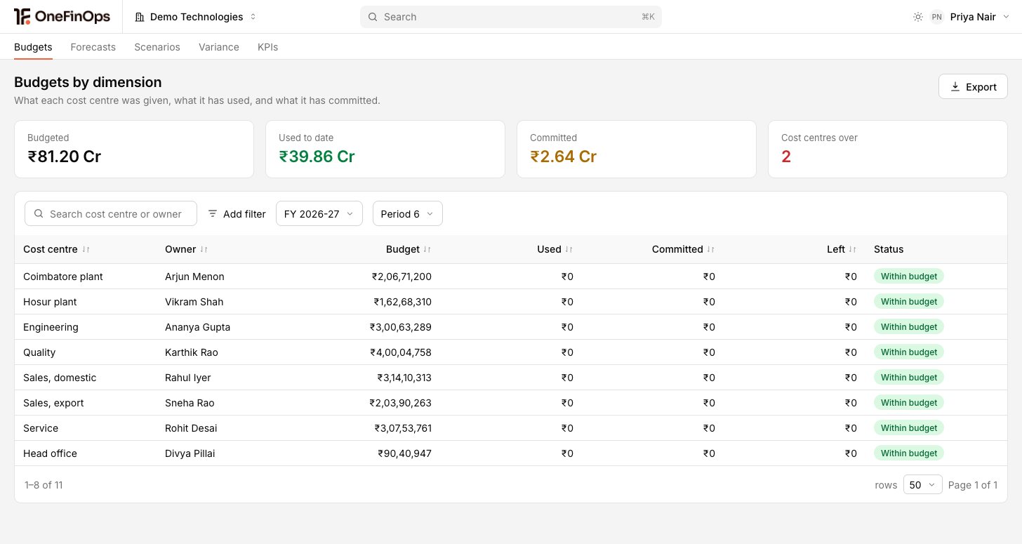Sort the table by Used column
This screenshot has height=544, width=1022.
(569, 249)
